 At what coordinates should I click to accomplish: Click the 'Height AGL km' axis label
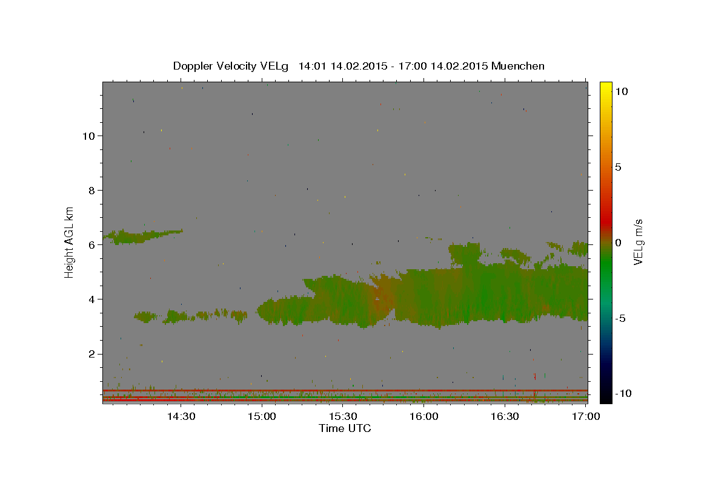coord(70,241)
